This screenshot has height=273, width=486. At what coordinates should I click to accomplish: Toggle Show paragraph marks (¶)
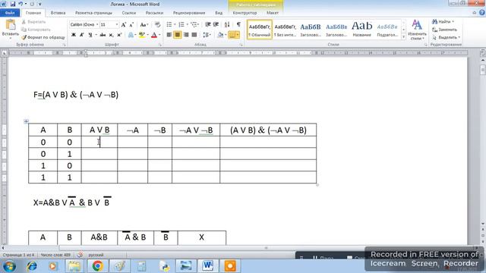coord(238,24)
